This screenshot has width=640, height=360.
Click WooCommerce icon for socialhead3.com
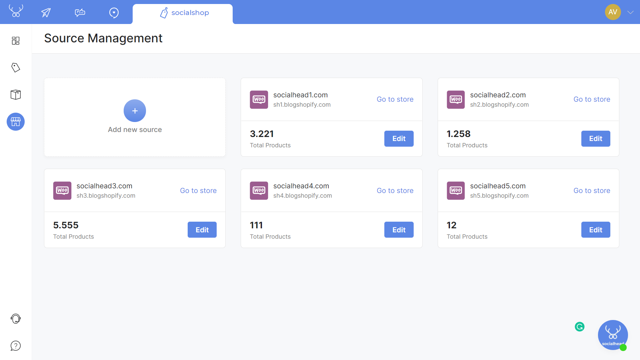coord(62,191)
